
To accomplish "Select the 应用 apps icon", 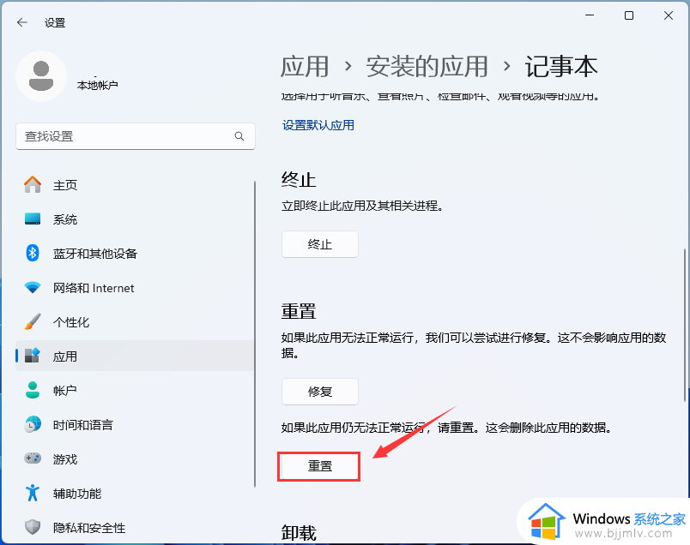I will click(x=33, y=356).
